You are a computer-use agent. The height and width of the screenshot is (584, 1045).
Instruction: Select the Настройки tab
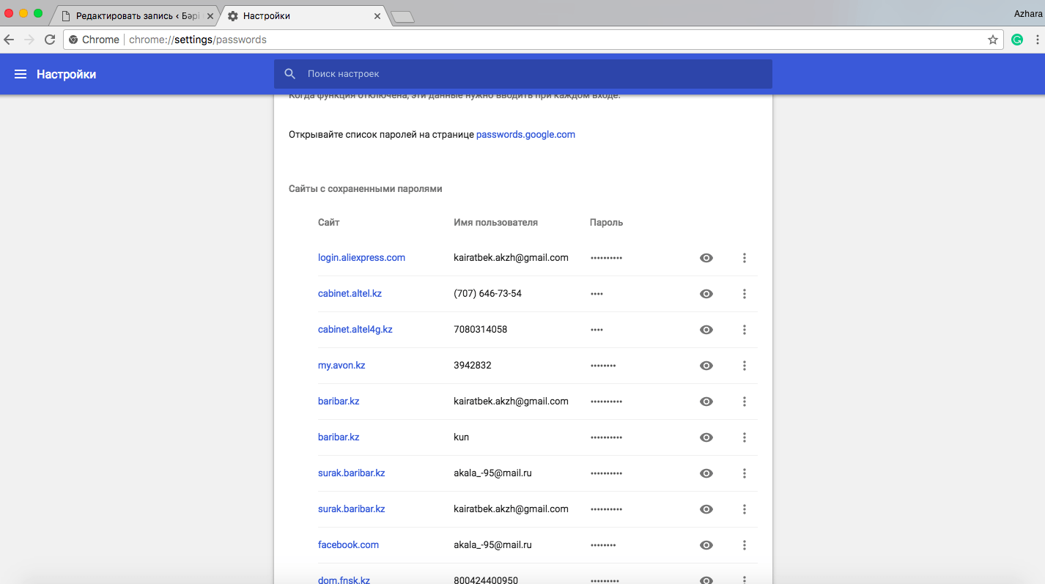[x=304, y=16]
